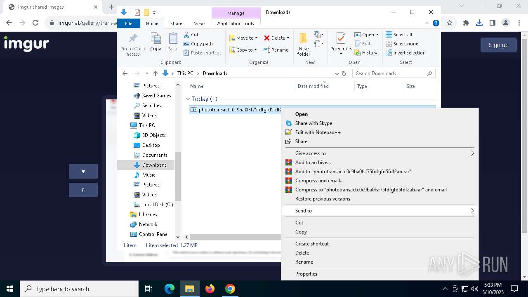The image size is (528, 297).
Task: Click Chrome reload page button
Action: coord(35,23)
